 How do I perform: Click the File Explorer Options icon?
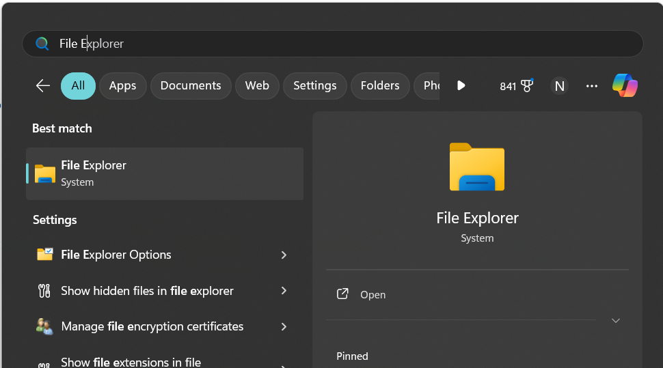tap(45, 255)
